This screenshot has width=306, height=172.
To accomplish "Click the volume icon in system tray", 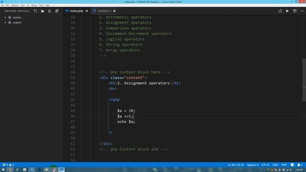I will click(291, 170).
